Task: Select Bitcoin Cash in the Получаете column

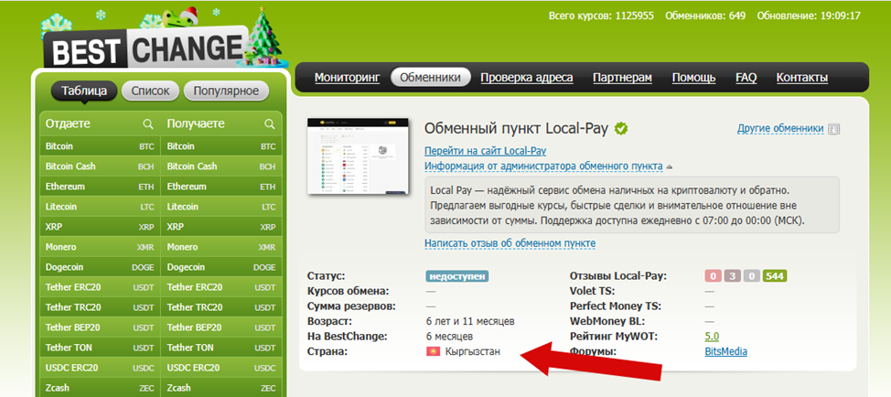Action: (221, 166)
